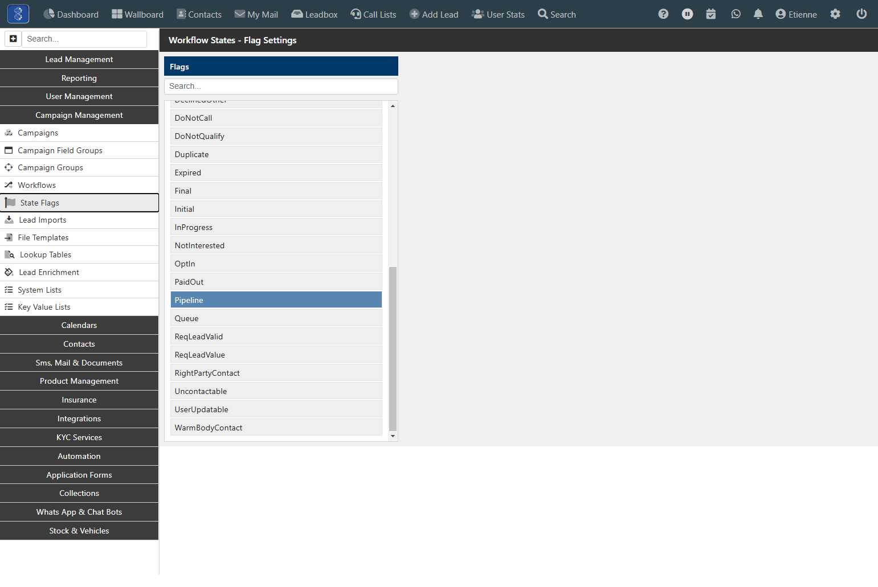Focus the Flags search field

click(281, 86)
